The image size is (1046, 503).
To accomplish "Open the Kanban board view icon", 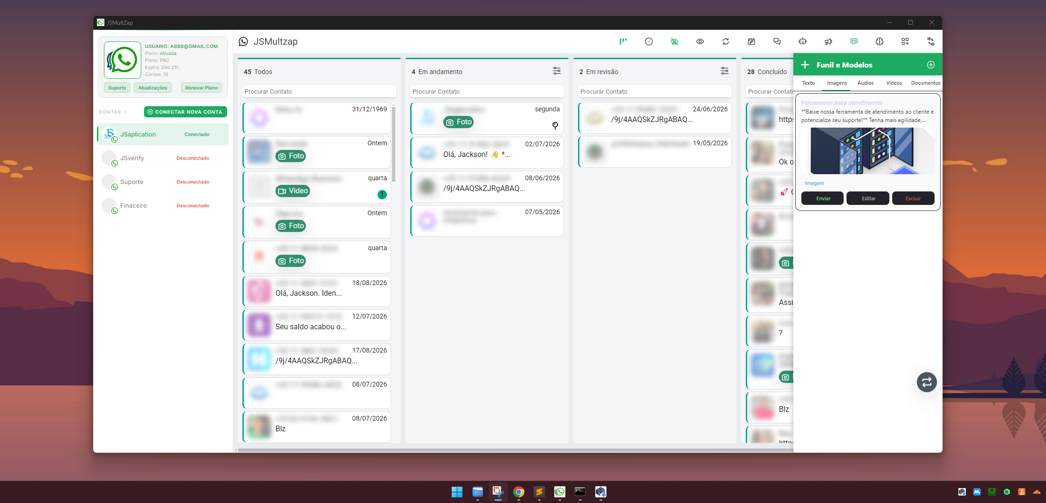I will point(623,41).
